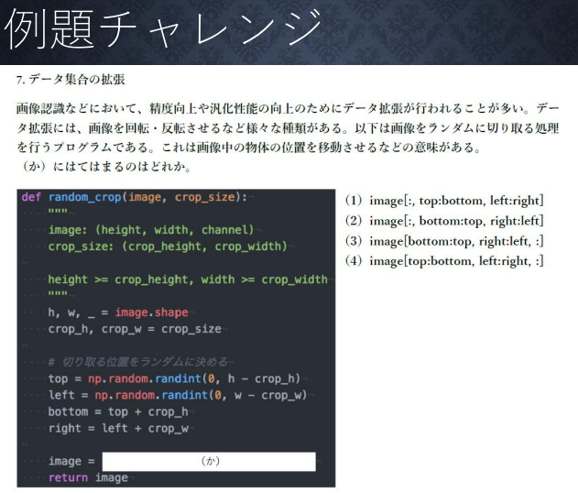
Task: Click the top = np.random.randint code line
Action: point(175,378)
